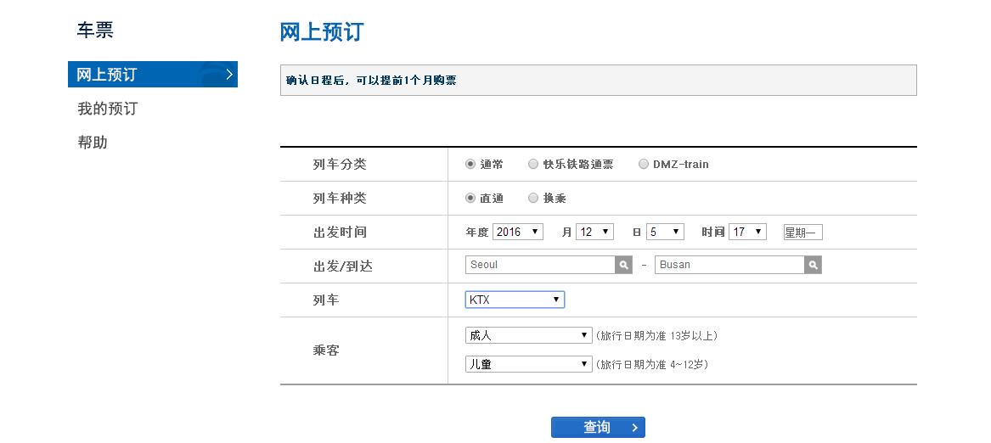Select the 快乐铁路通票 radio option

point(533,165)
